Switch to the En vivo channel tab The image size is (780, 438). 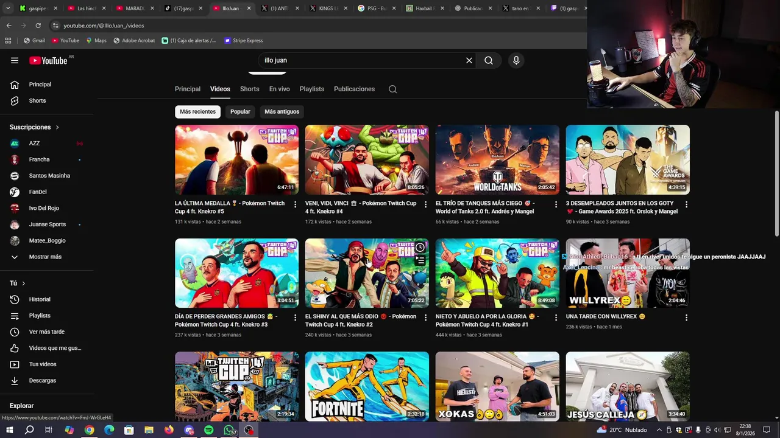pyautogui.click(x=280, y=89)
